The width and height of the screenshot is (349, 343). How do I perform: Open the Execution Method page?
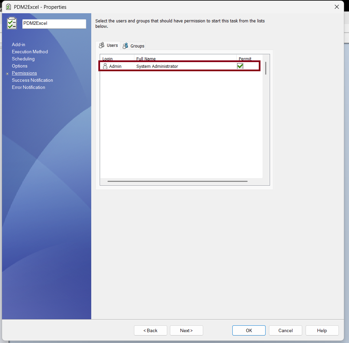pos(30,52)
